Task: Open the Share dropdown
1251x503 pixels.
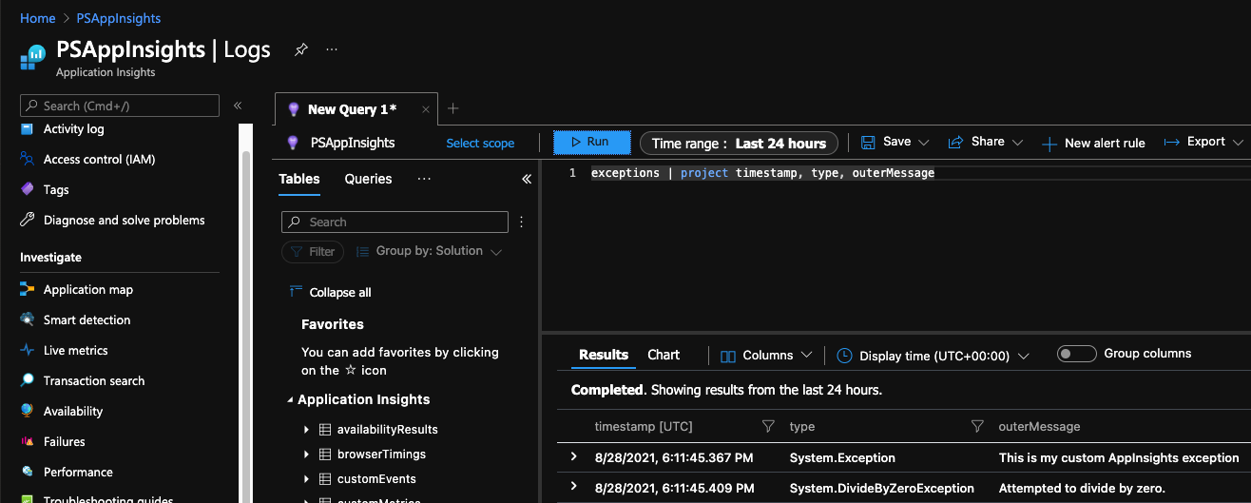Action: (x=985, y=142)
